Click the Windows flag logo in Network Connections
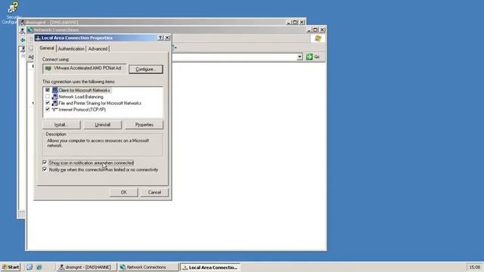The image size is (484, 272). (318, 39)
